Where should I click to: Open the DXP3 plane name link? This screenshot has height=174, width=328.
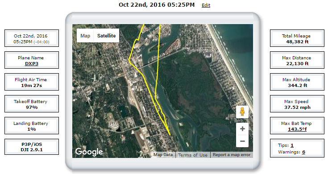coord(32,63)
